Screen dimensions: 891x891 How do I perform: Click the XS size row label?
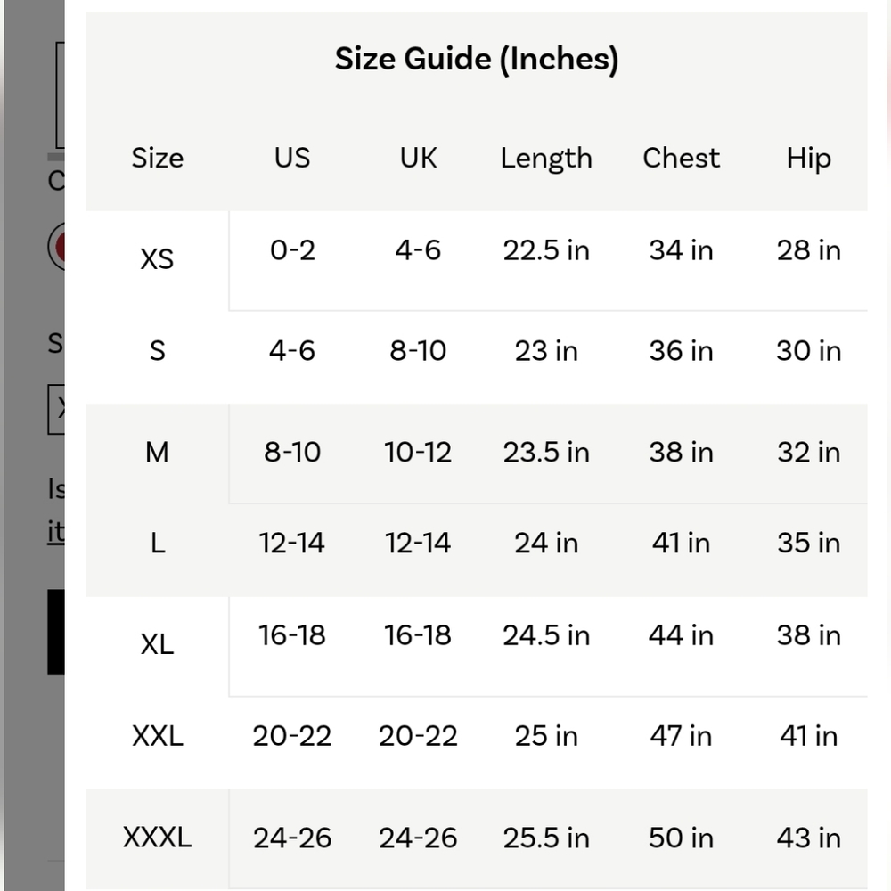157,259
